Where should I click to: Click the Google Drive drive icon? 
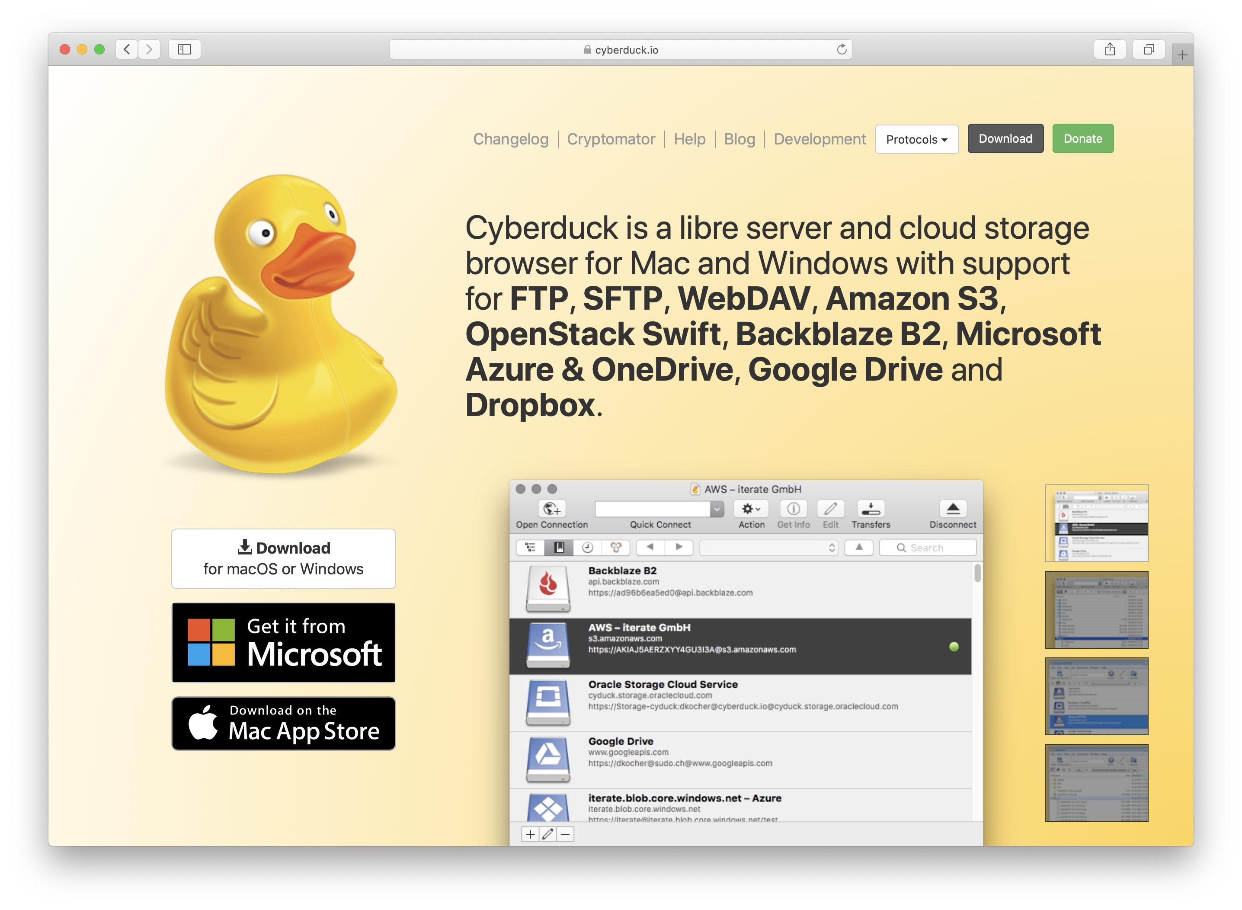[548, 759]
